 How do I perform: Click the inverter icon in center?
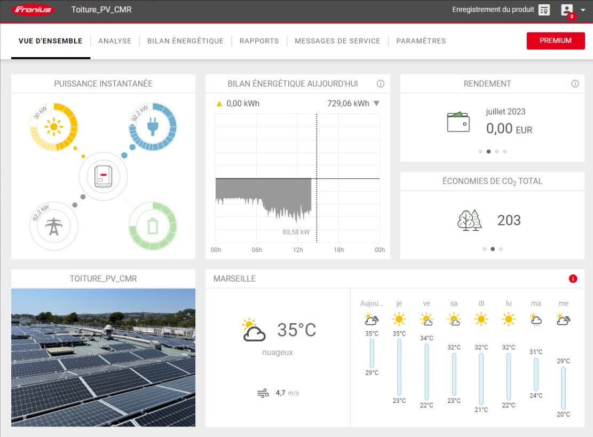(103, 177)
